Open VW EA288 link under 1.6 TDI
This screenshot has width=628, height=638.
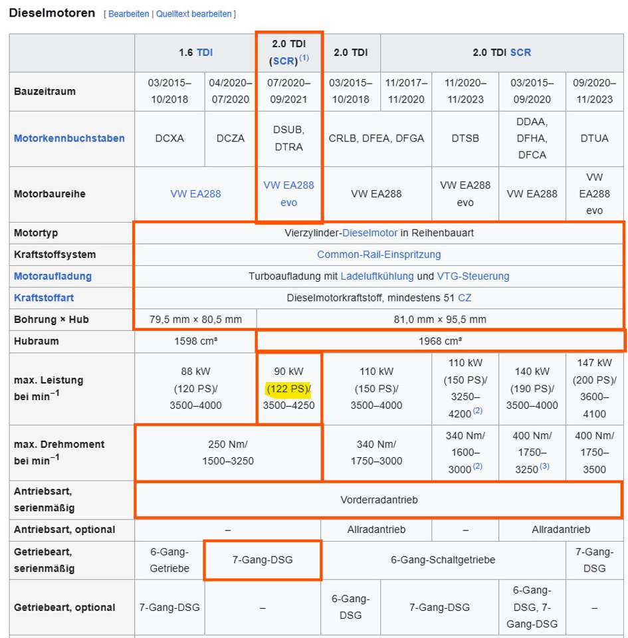point(195,194)
